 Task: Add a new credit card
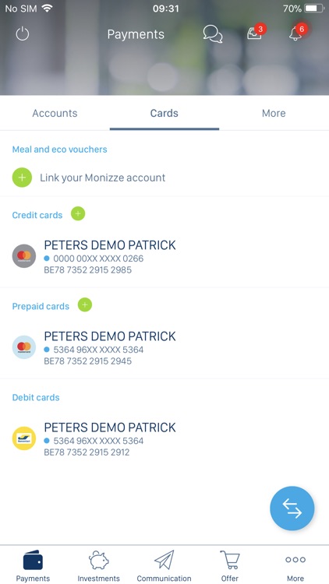[x=78, y=214]
